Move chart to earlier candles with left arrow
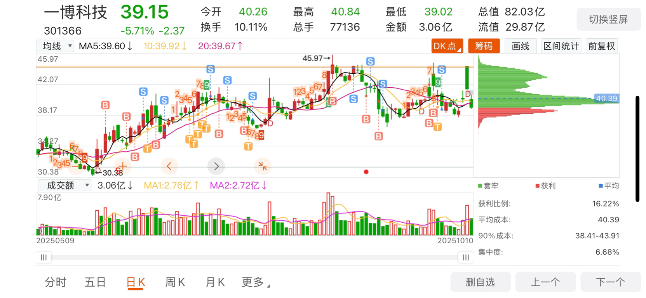Screen dimensions: 646x298 click(x=169, y=166)
